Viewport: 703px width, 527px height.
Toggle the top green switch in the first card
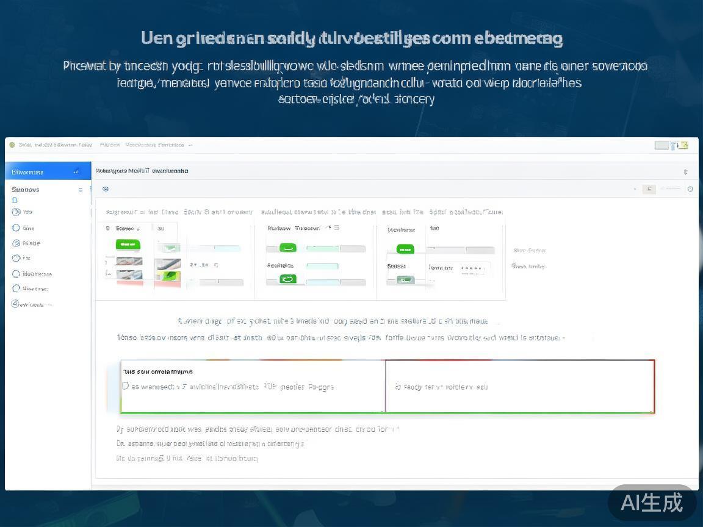[x=128, y=245]
